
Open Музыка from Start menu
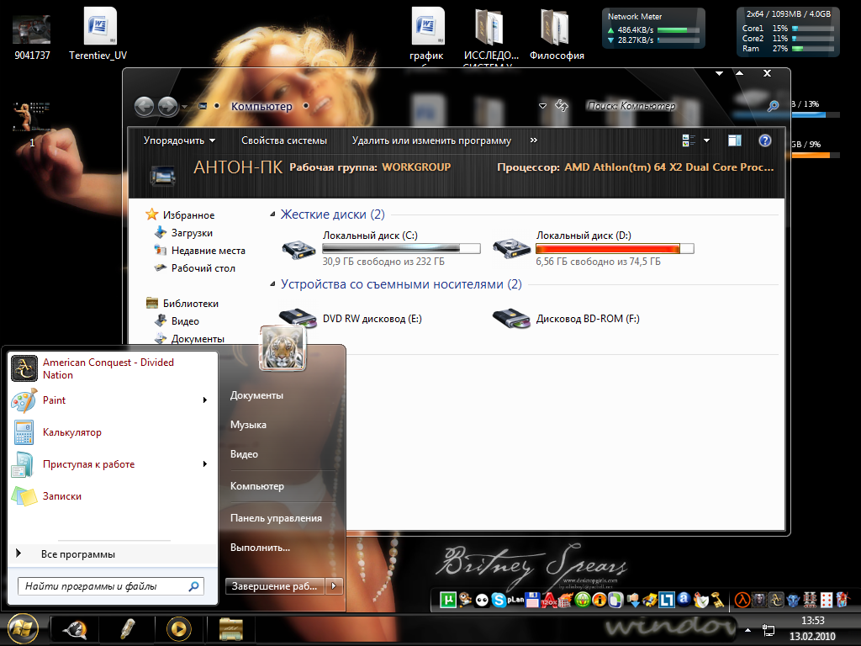click(248, 425)
